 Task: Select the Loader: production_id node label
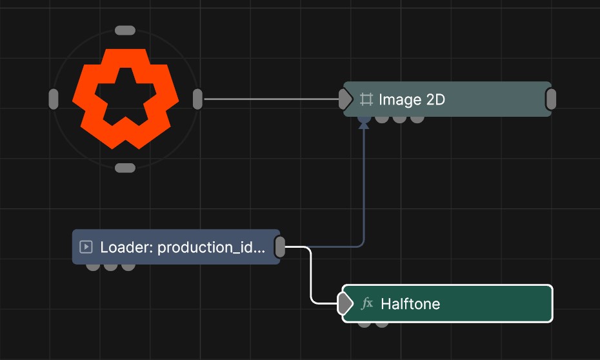[x=182, y=246]
